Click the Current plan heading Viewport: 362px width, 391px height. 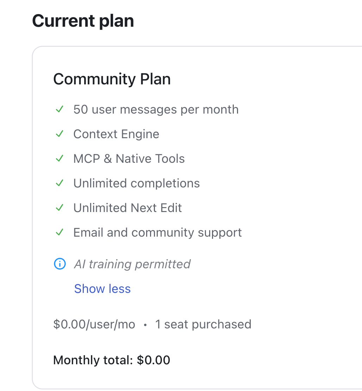click(x=83, y=21)
